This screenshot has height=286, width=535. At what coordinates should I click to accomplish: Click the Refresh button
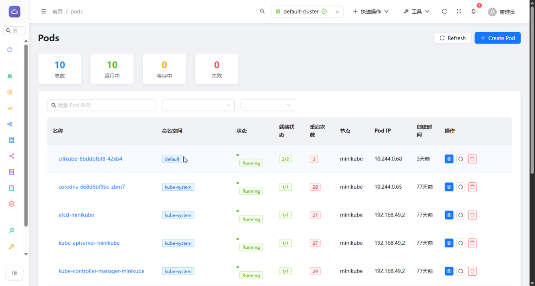452,38
